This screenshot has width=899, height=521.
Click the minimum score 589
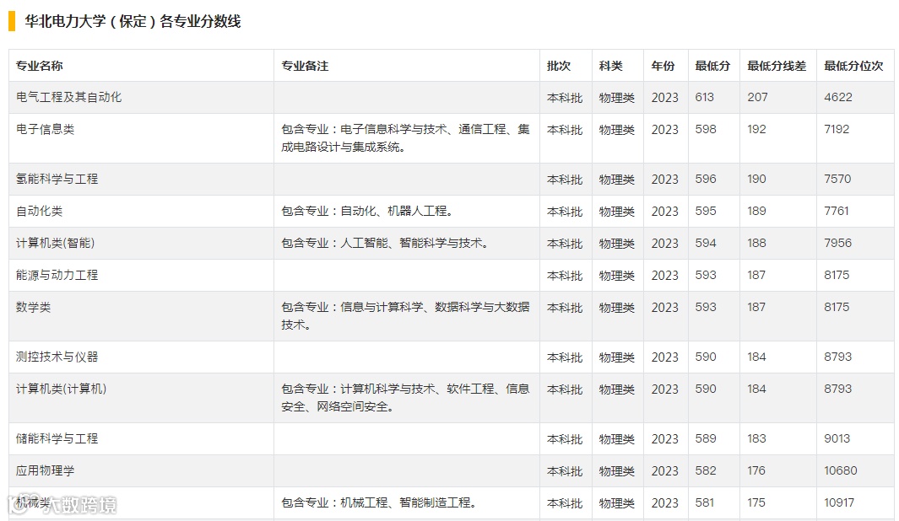(x=706, y=439)
